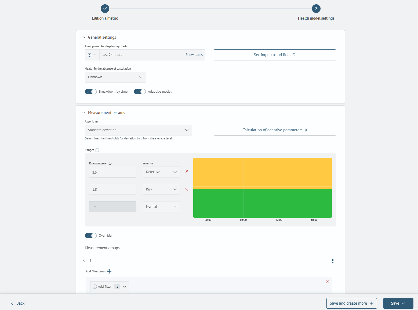
Task: Add a new range with plus icon
Action: tap(97, 150)
